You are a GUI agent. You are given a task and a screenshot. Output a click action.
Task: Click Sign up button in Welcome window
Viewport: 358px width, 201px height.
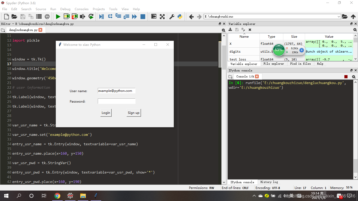[x=134, y=113]
